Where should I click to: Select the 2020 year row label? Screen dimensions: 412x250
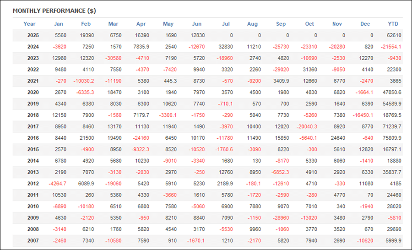click(x=33, y=92)
